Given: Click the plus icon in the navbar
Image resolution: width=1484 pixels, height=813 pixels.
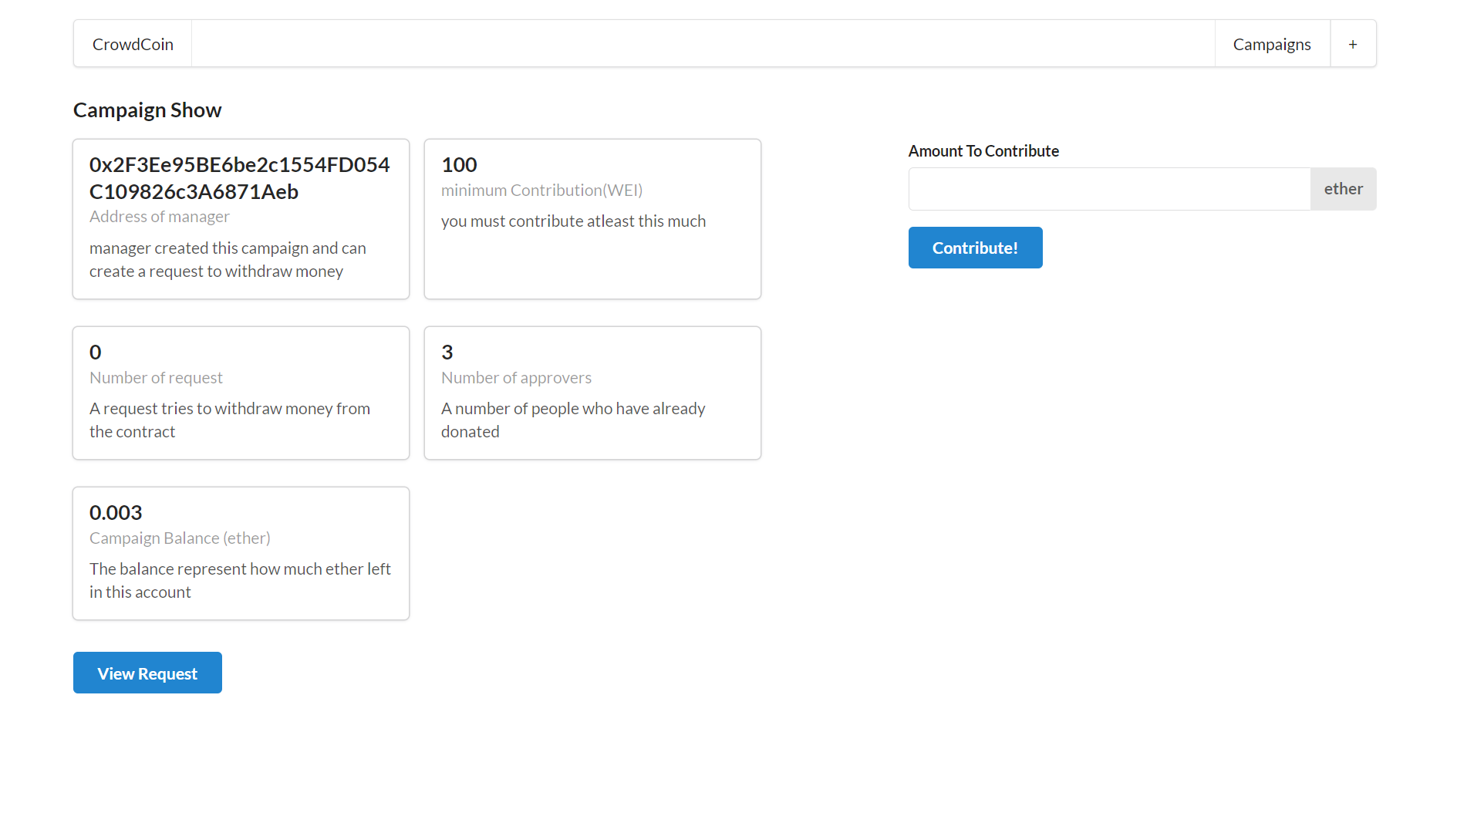Looking at the screenshot, I should 1352,43.
